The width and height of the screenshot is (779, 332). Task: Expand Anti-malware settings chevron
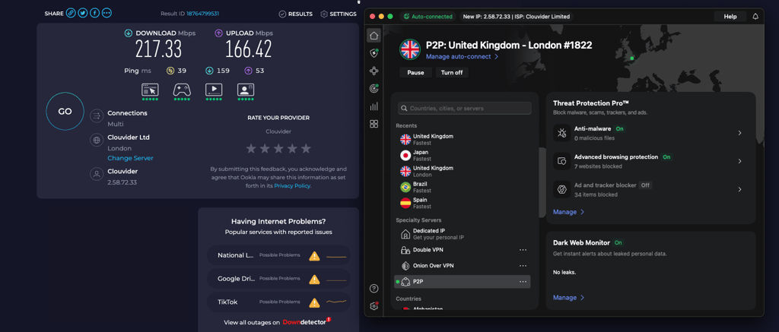[739, 133]
